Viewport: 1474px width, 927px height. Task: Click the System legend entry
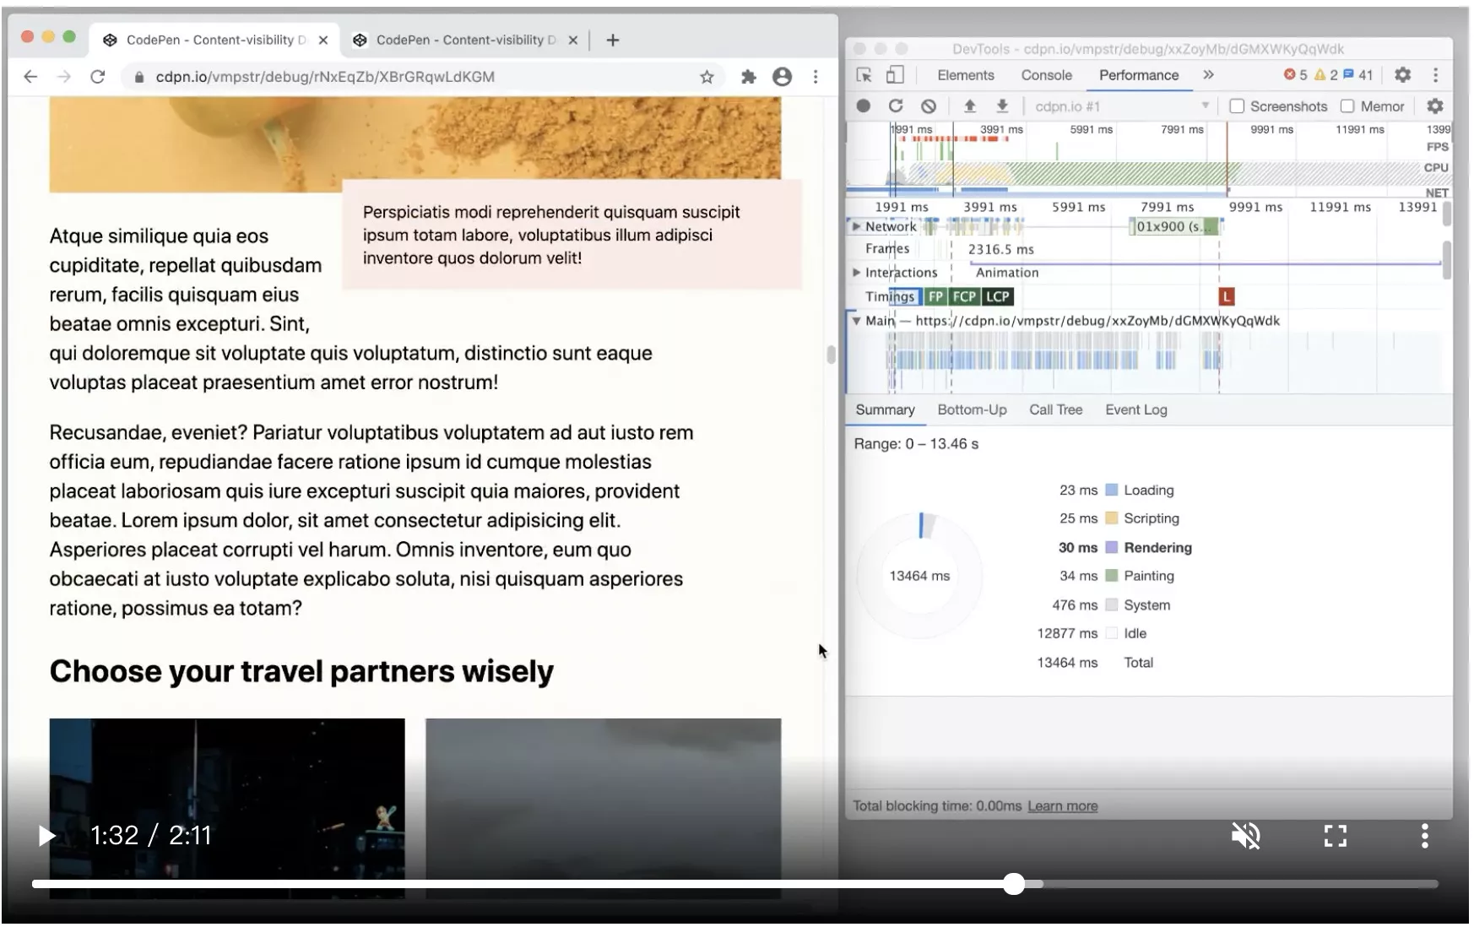[1146, 605]
